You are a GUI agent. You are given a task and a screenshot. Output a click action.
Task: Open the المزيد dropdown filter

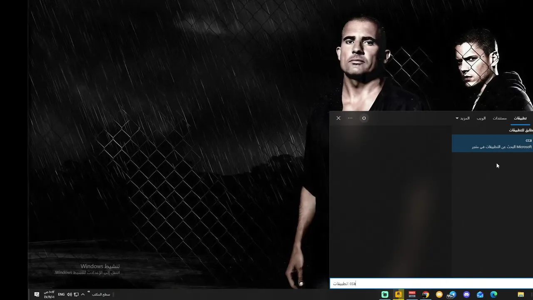(463, 118)
